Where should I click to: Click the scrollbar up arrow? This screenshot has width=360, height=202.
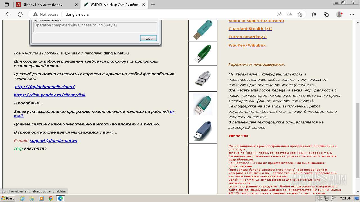pos(357,23)
